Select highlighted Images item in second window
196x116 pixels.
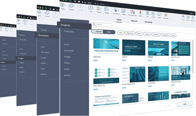[26, 58]
